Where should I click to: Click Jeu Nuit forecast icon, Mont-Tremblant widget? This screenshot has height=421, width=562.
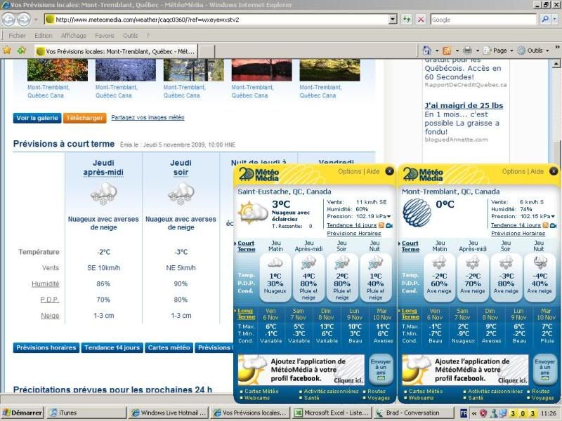coord(540,262)
